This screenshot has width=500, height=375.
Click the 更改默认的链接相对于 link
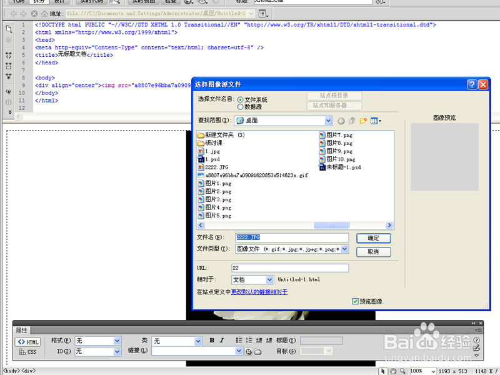click(x=259, y=292)
